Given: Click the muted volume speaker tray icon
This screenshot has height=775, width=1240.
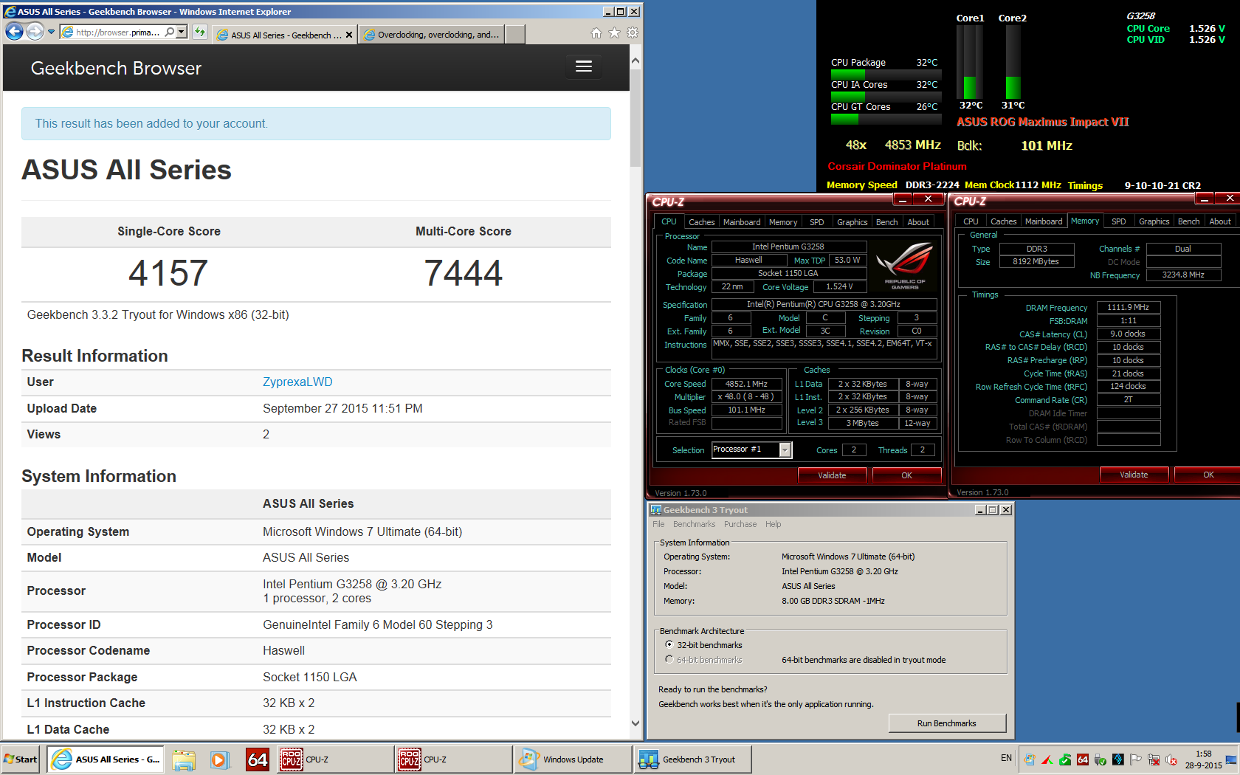Looking at the screenshot, I should point(1171,759).
